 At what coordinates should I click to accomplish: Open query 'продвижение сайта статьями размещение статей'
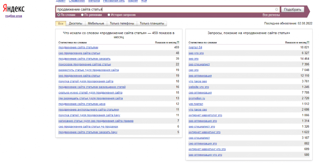(92, 87)
